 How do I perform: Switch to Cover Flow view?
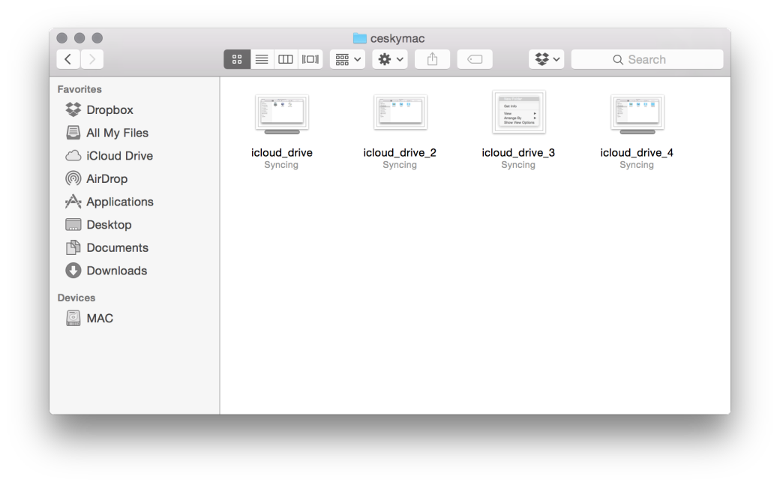[310, 59]
